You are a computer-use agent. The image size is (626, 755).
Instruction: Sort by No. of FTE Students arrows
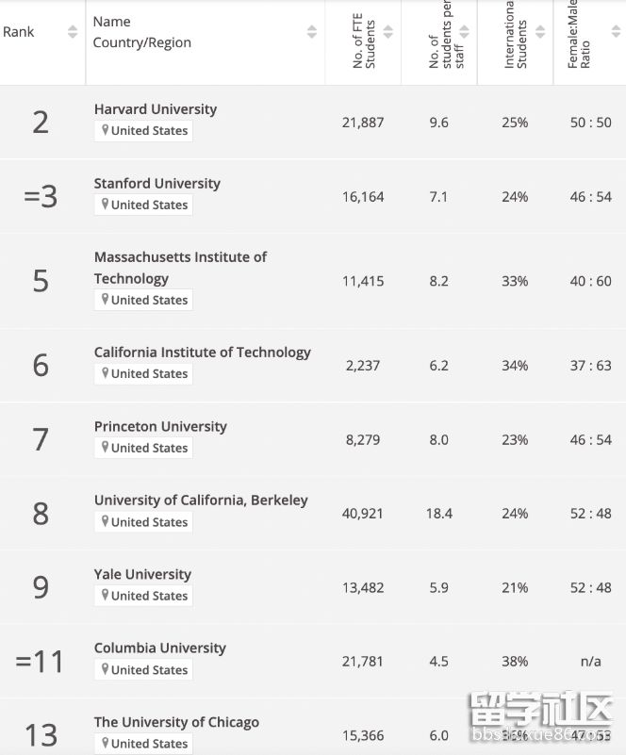tap(387, 32)
